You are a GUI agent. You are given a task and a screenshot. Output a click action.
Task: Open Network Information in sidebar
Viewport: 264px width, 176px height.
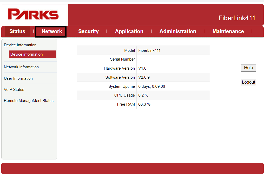point(21,67)
